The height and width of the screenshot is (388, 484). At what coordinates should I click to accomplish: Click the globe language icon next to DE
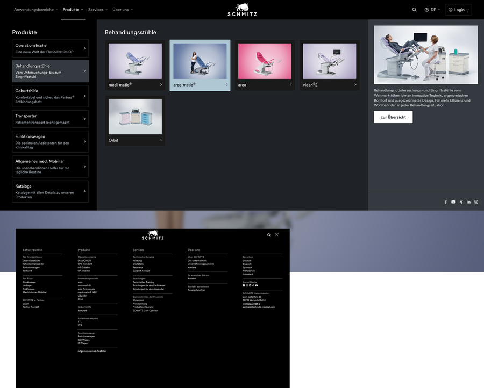426,10
